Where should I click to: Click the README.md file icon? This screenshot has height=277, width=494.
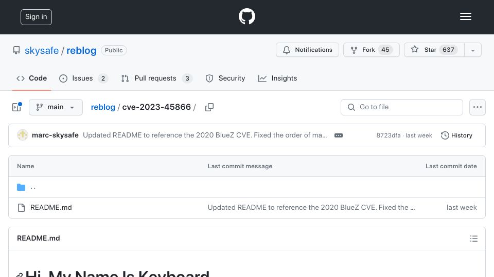21,208
